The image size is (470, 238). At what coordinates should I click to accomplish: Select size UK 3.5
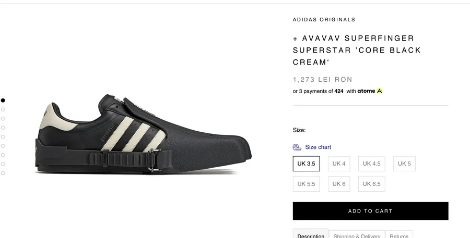(x=306, y=164)
